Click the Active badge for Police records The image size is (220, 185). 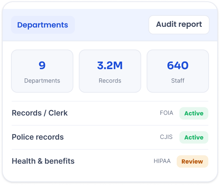(194, 137)
